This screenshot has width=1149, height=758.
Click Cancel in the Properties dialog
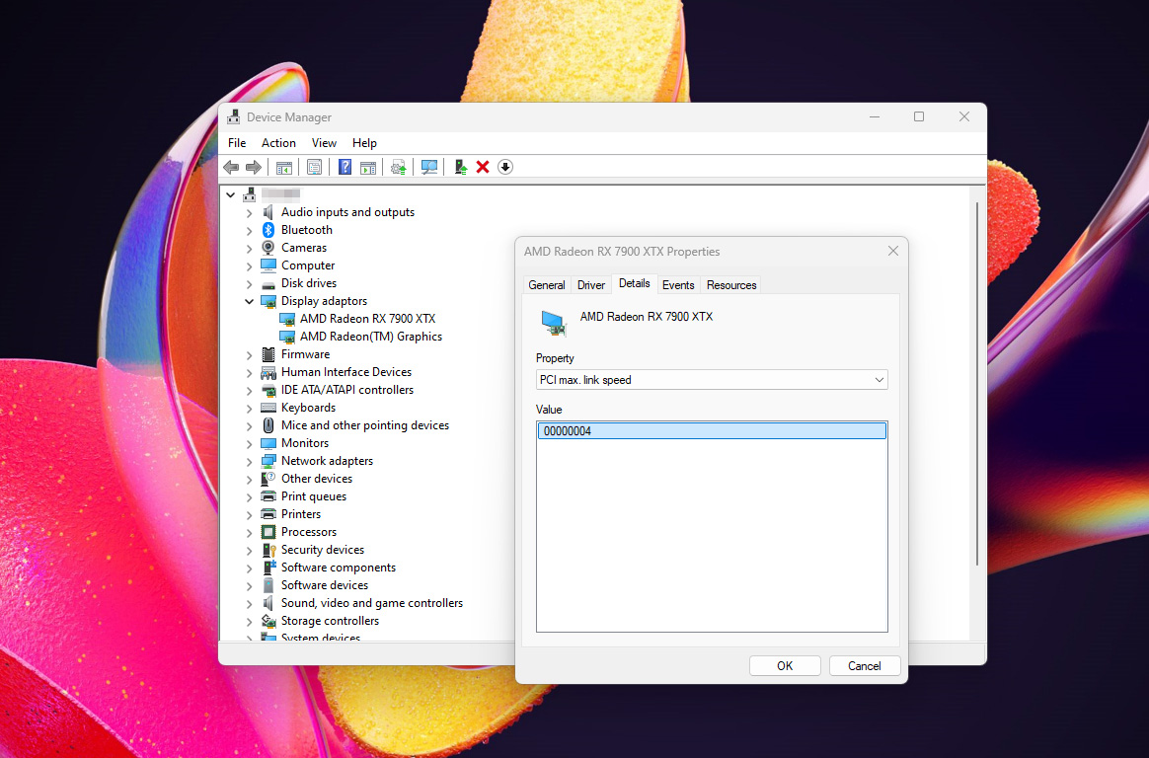(865, 666)
